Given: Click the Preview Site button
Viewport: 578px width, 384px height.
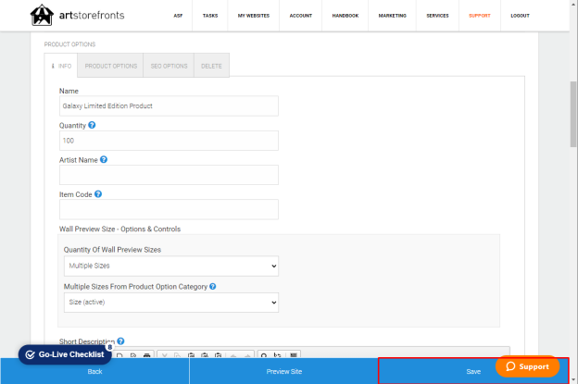Looking at the screenshot, I should pos(284,371).
